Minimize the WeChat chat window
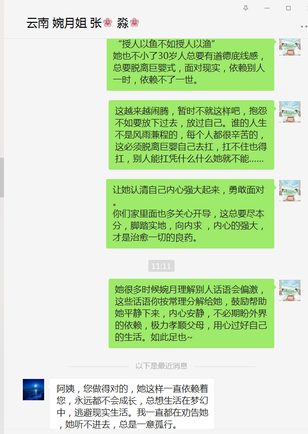Viewport: 308px width, 434px height. (267, 8)
